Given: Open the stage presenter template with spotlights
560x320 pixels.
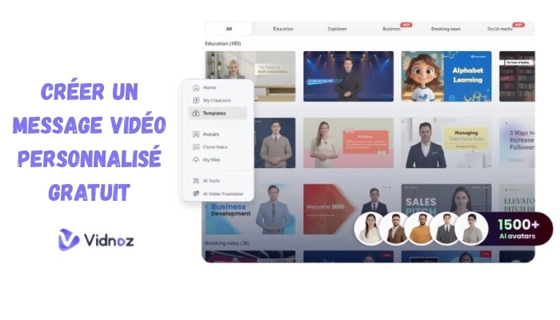Looking at the screenshot, I should click(348, 77).
